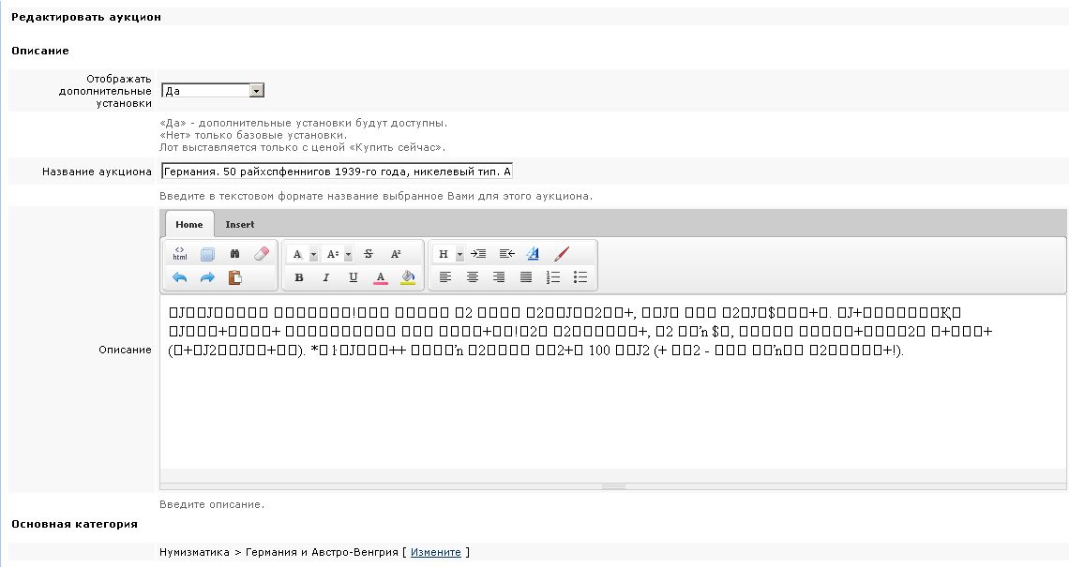
Task: Expand the font family dropdown arrow
Action: click(x=313, y=254)
